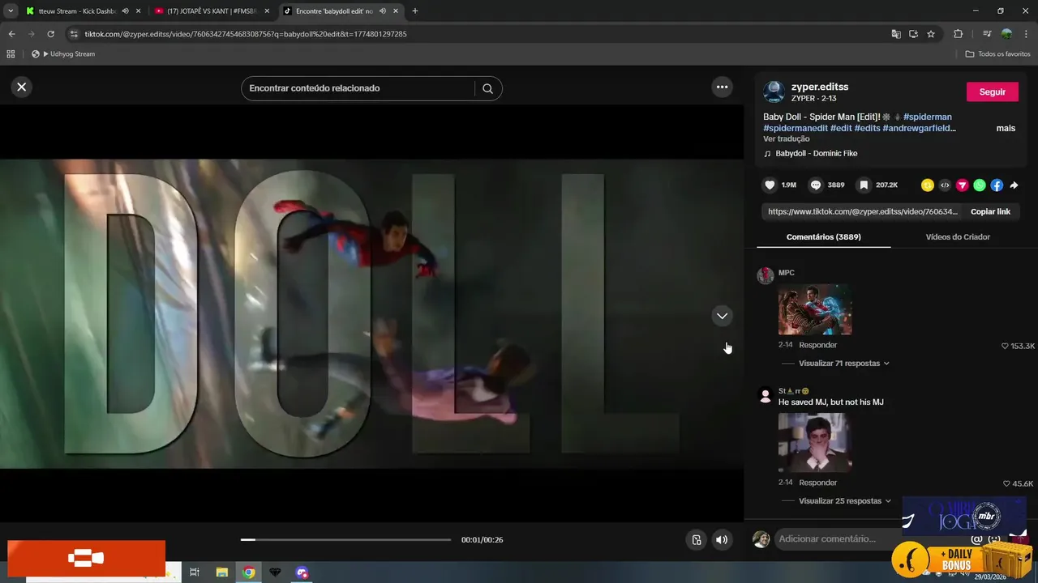This screenshot has width=1038, height=583.
Task: Open image in 'He saved MJ' comment
Action: (x=815, y=443)
